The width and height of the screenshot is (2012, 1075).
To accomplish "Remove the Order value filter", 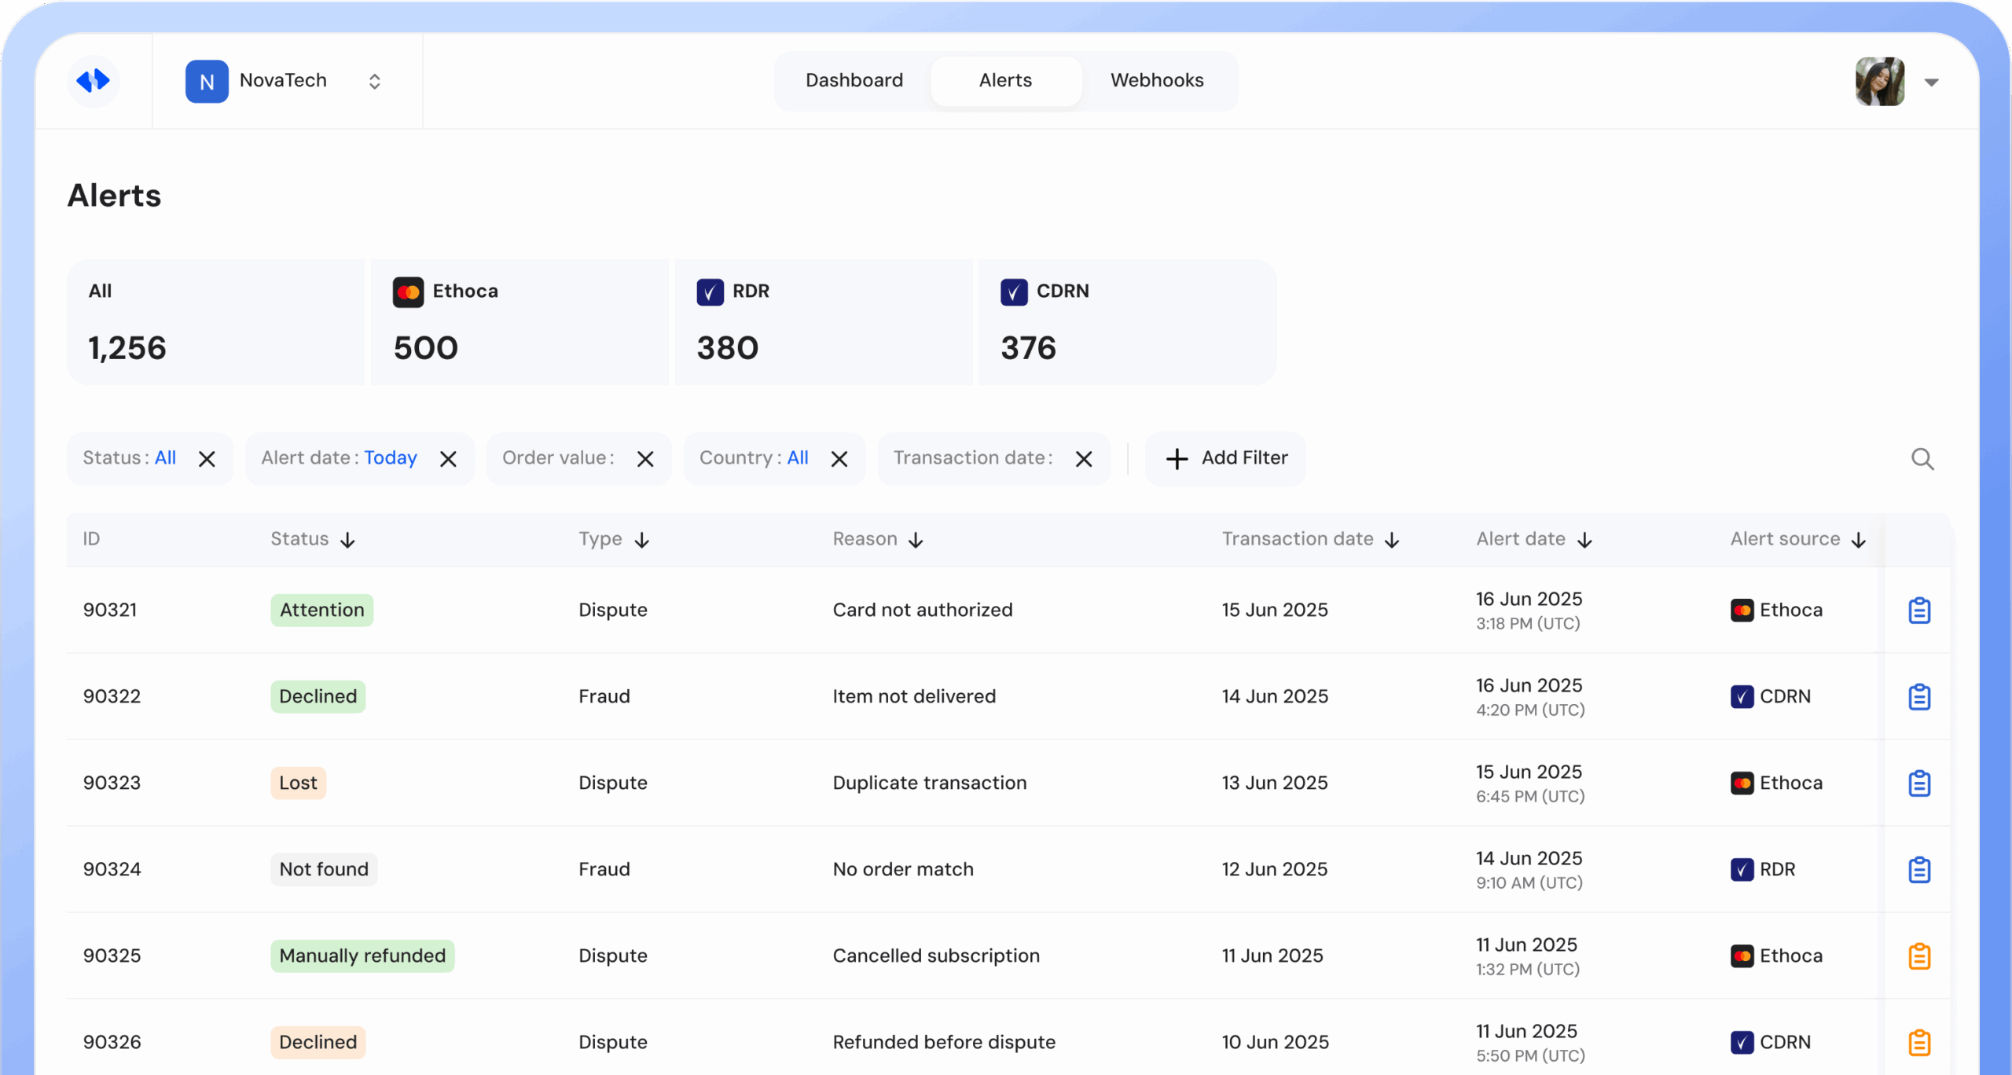I will pyautogui.click(x=645, y=459).
